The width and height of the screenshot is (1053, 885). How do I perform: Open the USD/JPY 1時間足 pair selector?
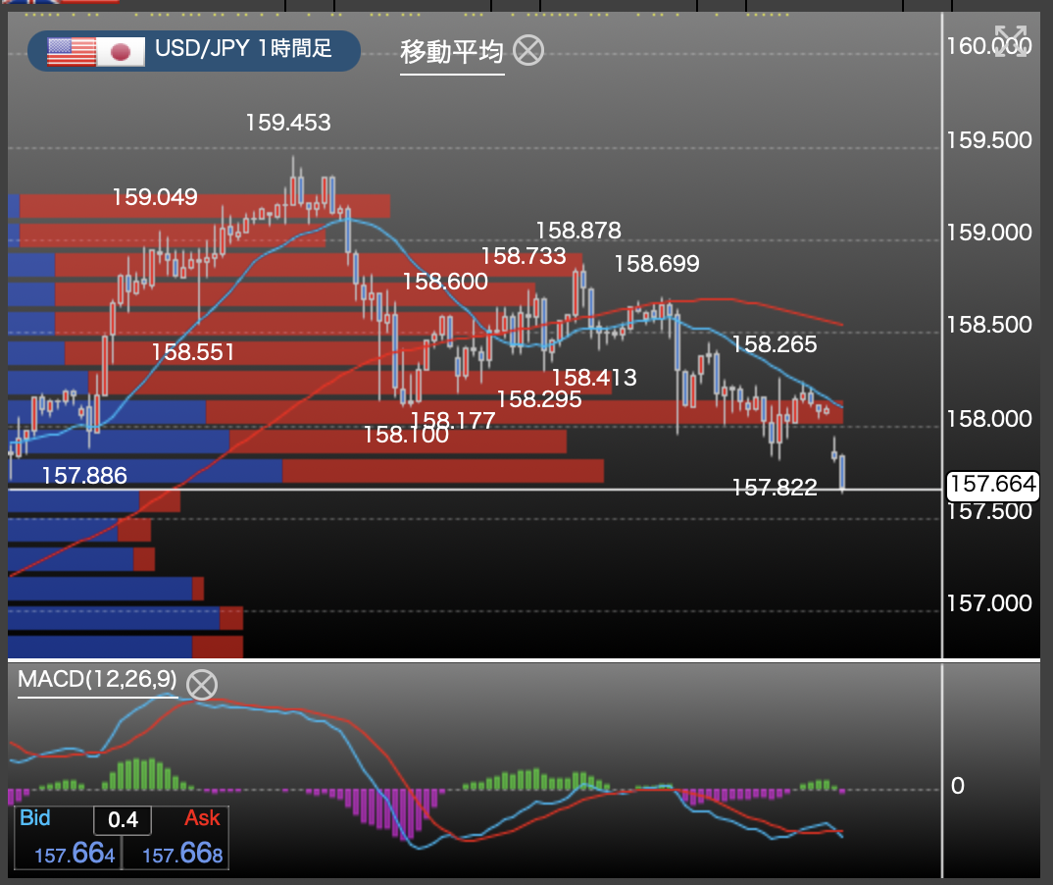pyautogui.click(x=243, y=50)
